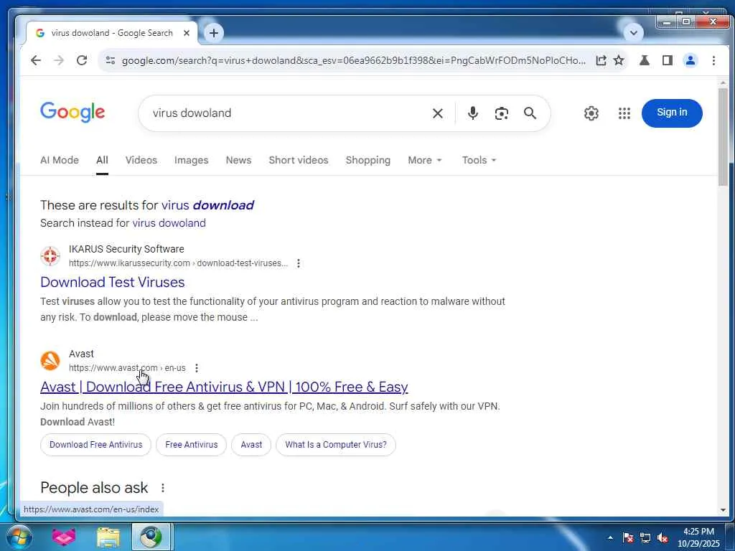The image size is (735, 551).
Task: Switch to Images results tab
Action: [191, 160]
